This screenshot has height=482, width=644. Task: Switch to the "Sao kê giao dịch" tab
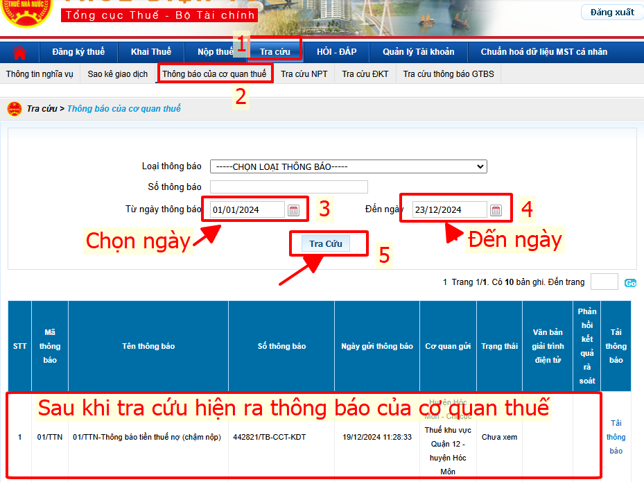coord(119,73)
